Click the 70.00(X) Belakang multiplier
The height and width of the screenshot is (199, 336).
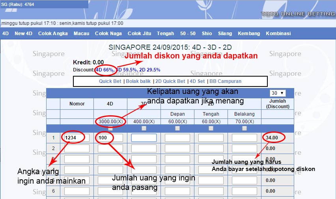click(245, 122)
